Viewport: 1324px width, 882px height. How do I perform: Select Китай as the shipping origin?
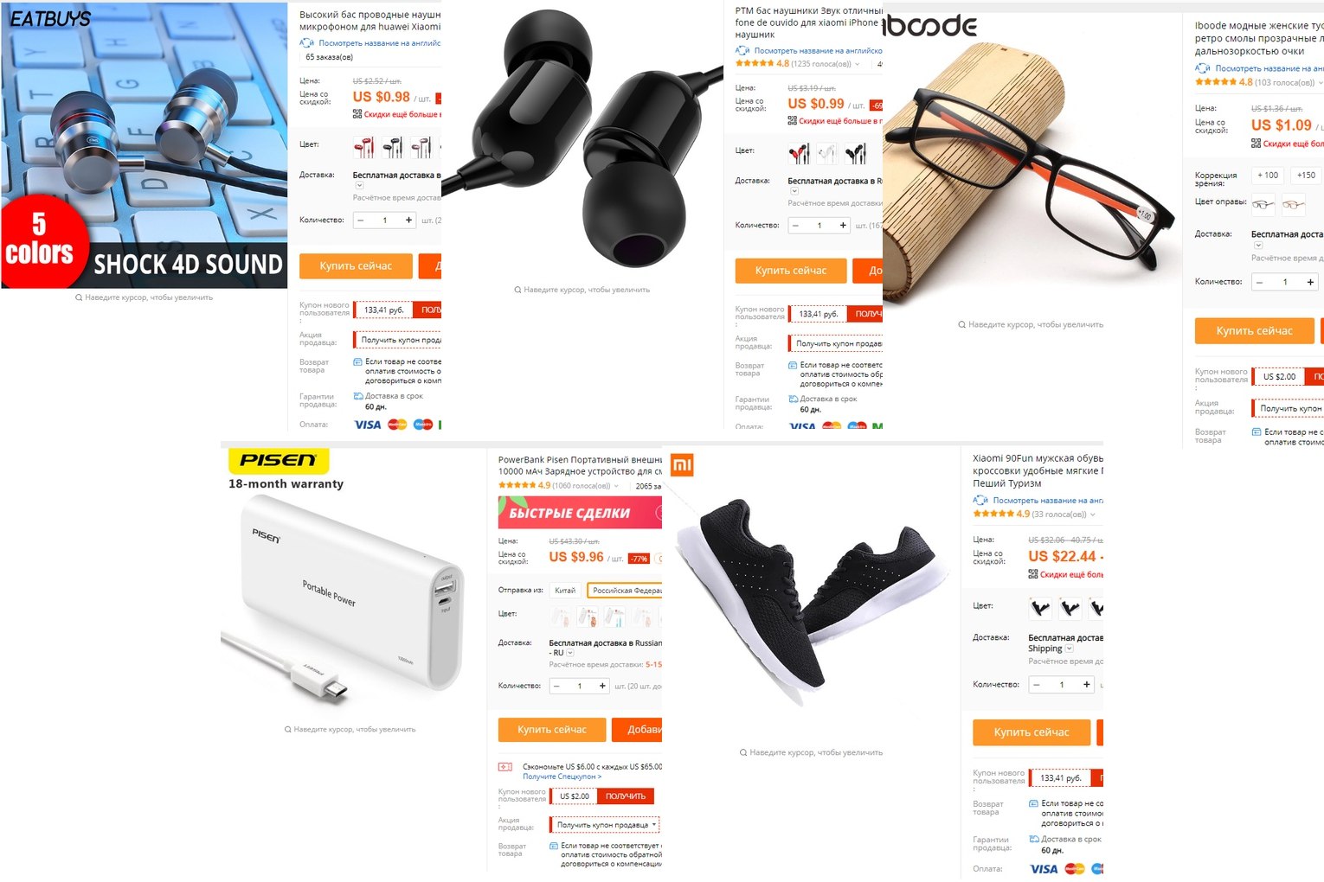pos(565,591)
